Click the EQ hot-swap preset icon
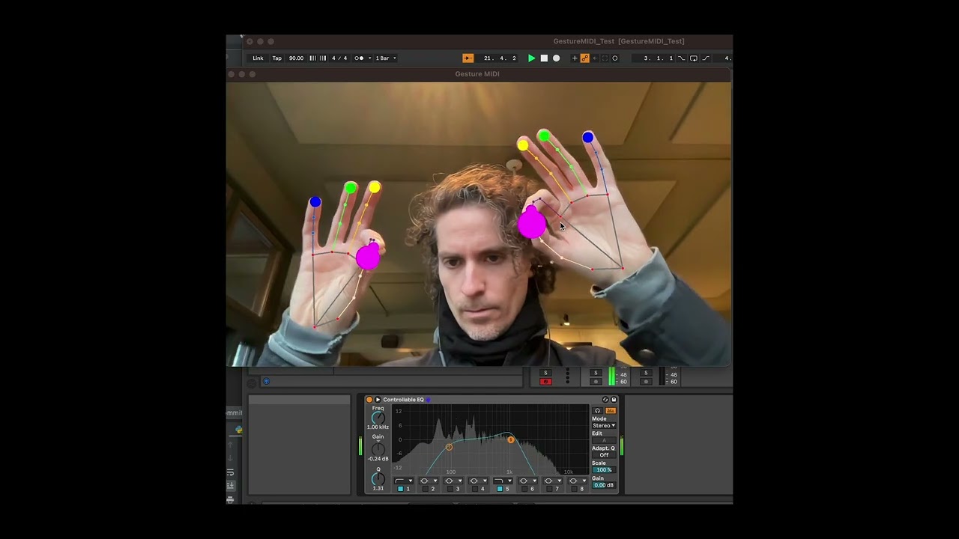959x539 pixels. pyautogui.click(x=605, y=400)
